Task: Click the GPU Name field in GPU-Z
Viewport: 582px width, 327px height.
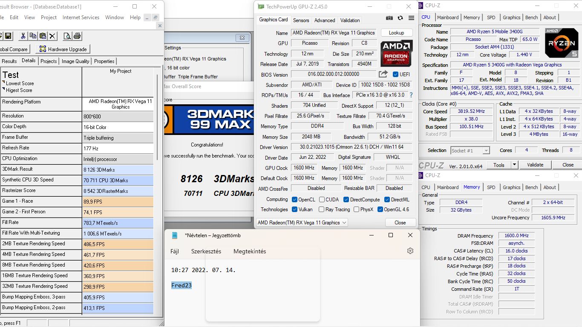Action: (x=334, y=33)
